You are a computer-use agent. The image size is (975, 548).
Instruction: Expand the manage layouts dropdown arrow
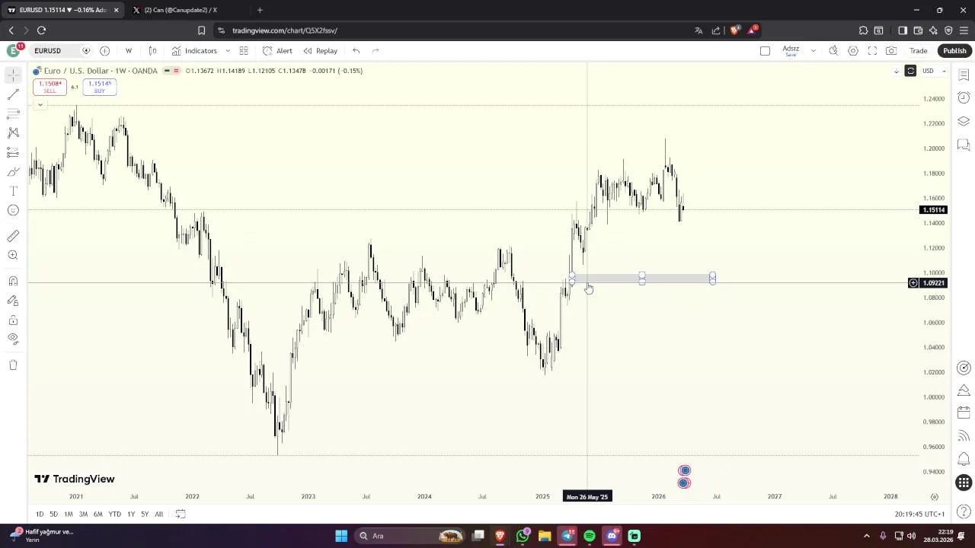(813, 51)
